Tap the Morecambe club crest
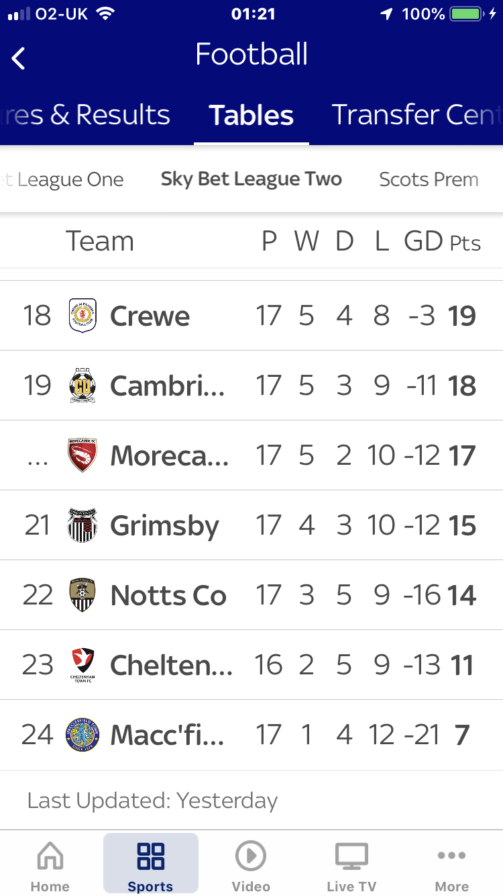The height and width of the screenshot is (896, 503). click(82, 455)
